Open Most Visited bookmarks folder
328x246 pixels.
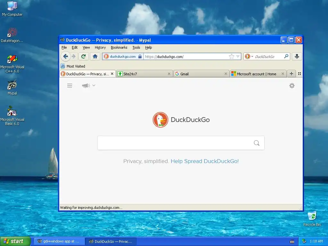click(x=73, y=66)
